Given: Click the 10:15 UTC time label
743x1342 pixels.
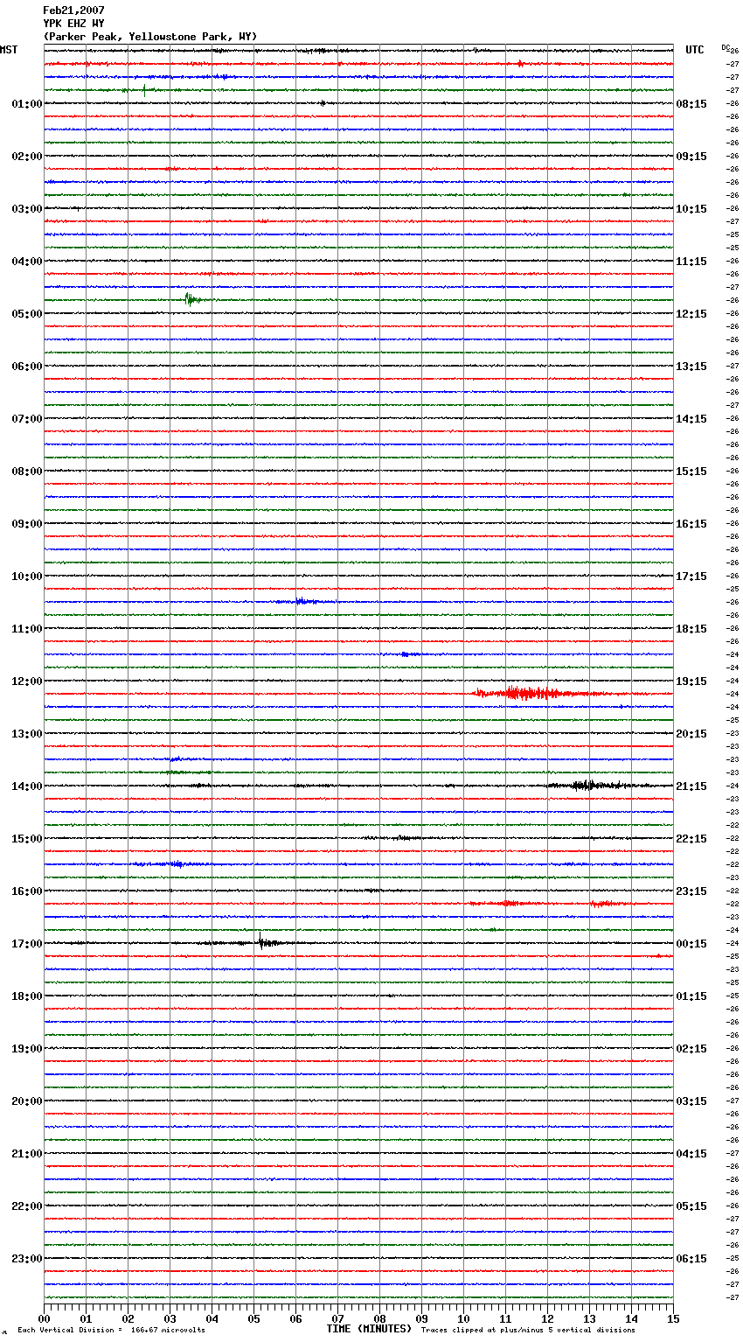Looking at the screenshot, I should tap(691, 209).
